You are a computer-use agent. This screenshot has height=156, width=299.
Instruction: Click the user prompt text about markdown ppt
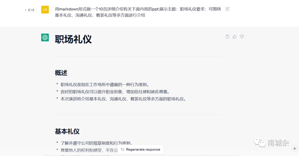coord(138,12)
